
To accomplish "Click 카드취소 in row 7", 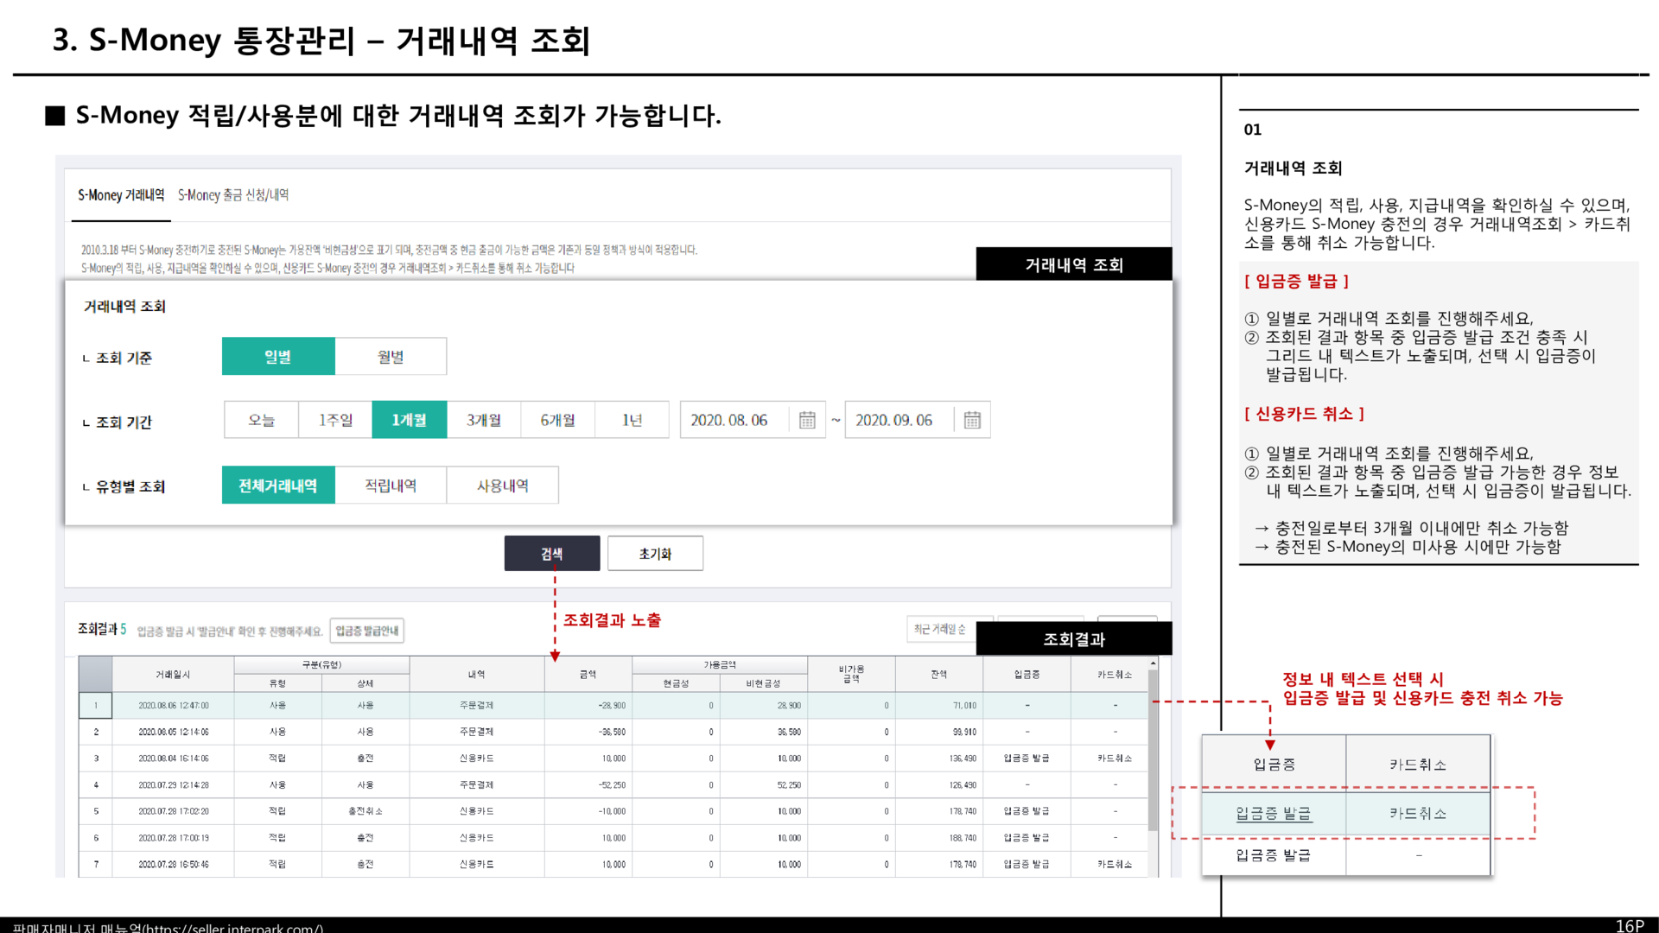I will pos(1115,864).
